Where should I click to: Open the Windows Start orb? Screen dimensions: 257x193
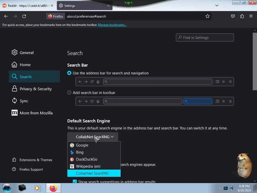[7, 188]
